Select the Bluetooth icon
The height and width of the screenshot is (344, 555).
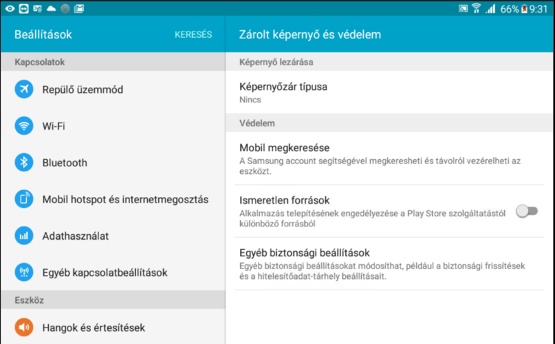pos(24,162)
